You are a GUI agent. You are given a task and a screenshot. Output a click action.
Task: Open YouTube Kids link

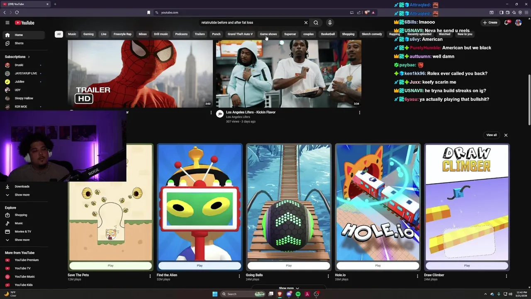tap(24, 285)
